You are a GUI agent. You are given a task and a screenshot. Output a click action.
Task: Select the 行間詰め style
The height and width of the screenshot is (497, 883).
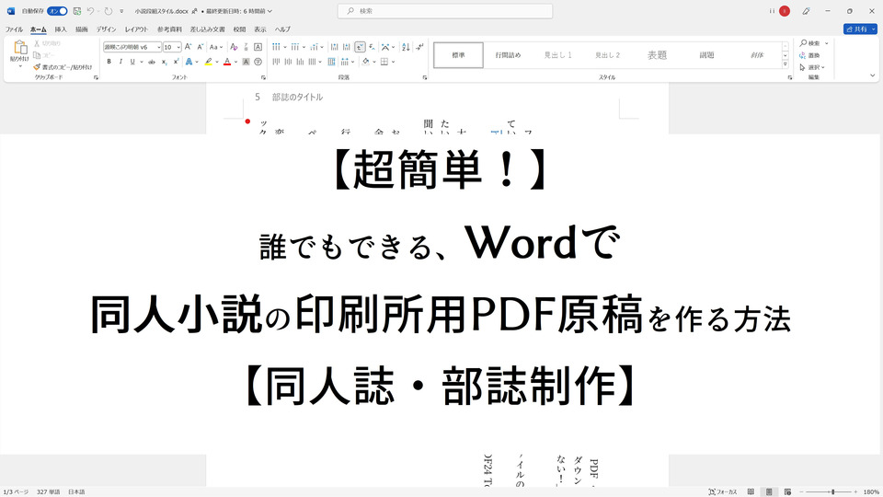pos(508,55)
